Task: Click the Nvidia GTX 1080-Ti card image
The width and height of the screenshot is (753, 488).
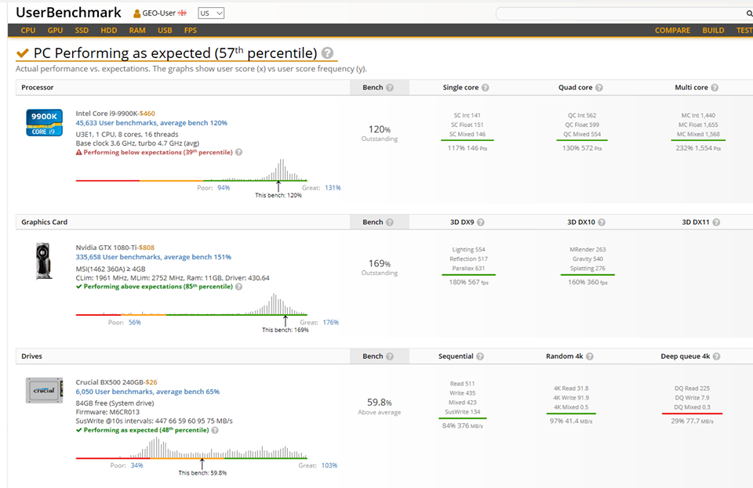Action: [44, 261]
